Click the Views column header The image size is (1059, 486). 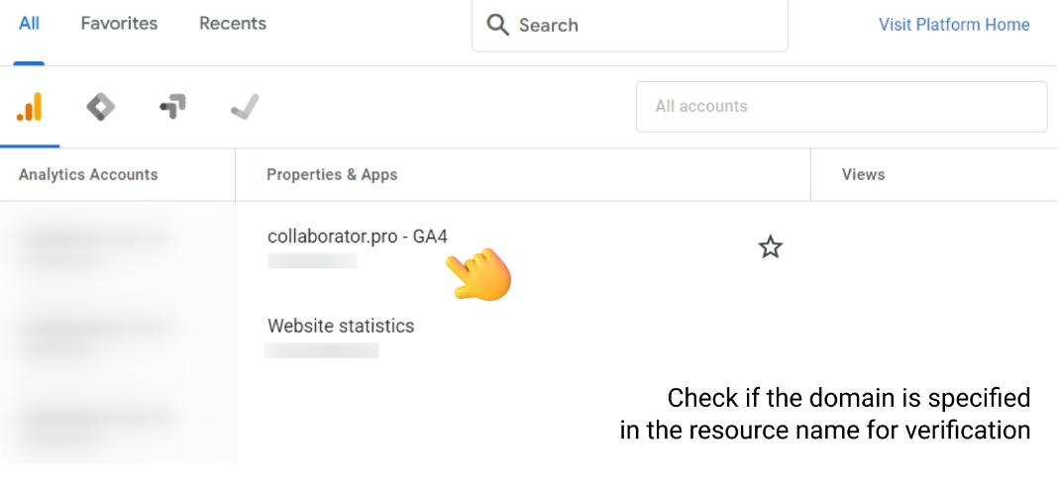[863, 175]
